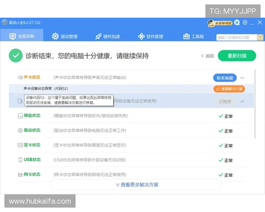
Task: Click the 硬盘状态 disk icon
Action: pyautogui.click(x=20, y=116)
